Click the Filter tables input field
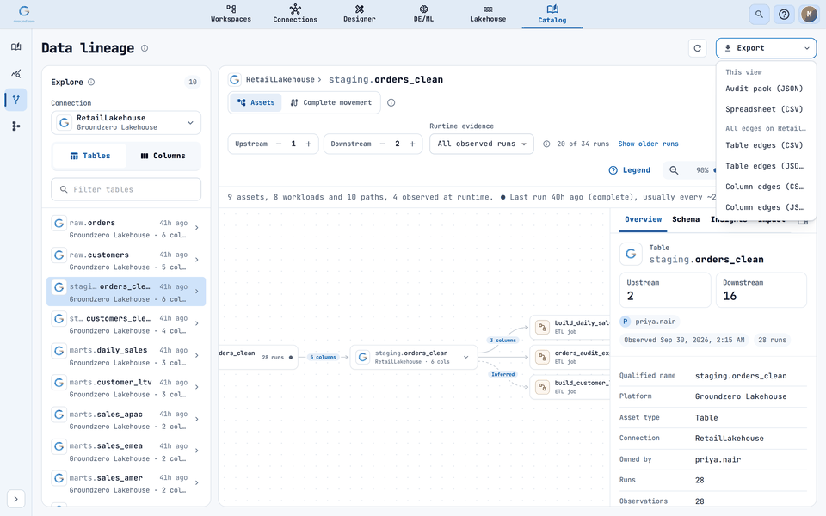Viewport: 826px width, 516px height. (x=126, y=189)
